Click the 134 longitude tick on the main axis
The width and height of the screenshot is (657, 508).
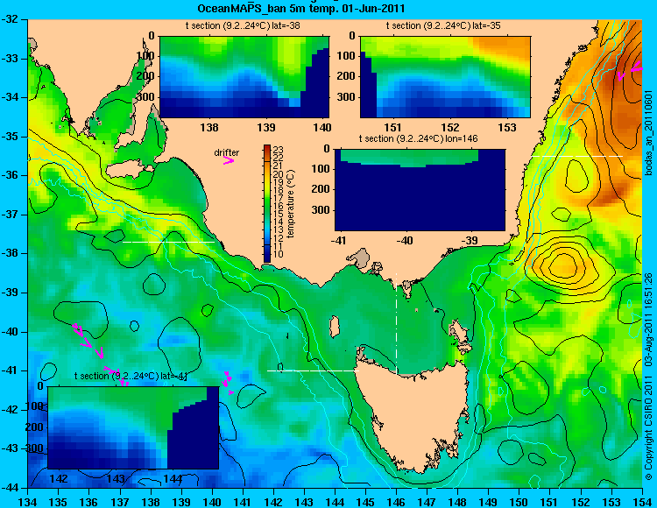pos(28,501)
